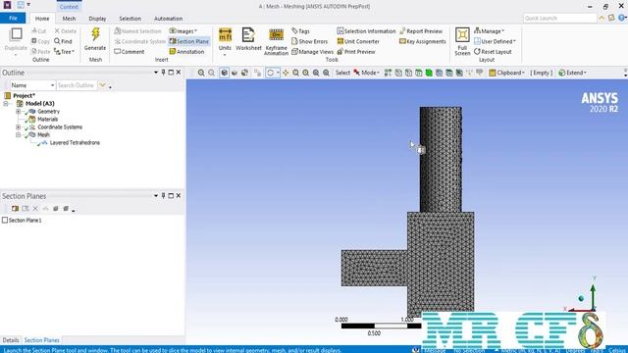Click the Model (A3) tree icon

[x=20, y=103]
